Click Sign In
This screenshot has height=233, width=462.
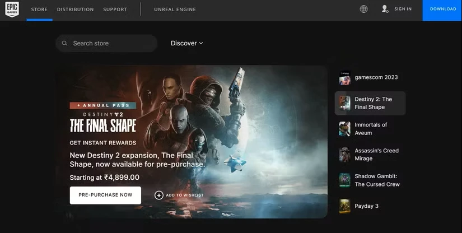click(403, 9)
